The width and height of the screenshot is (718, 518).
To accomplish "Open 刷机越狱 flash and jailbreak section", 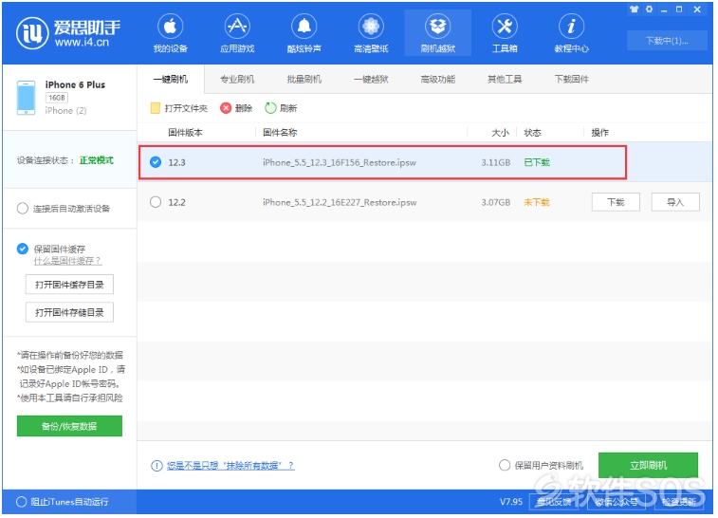I will [438, 33].
